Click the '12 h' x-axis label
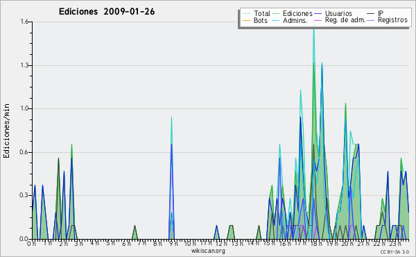 coord(221,244)
